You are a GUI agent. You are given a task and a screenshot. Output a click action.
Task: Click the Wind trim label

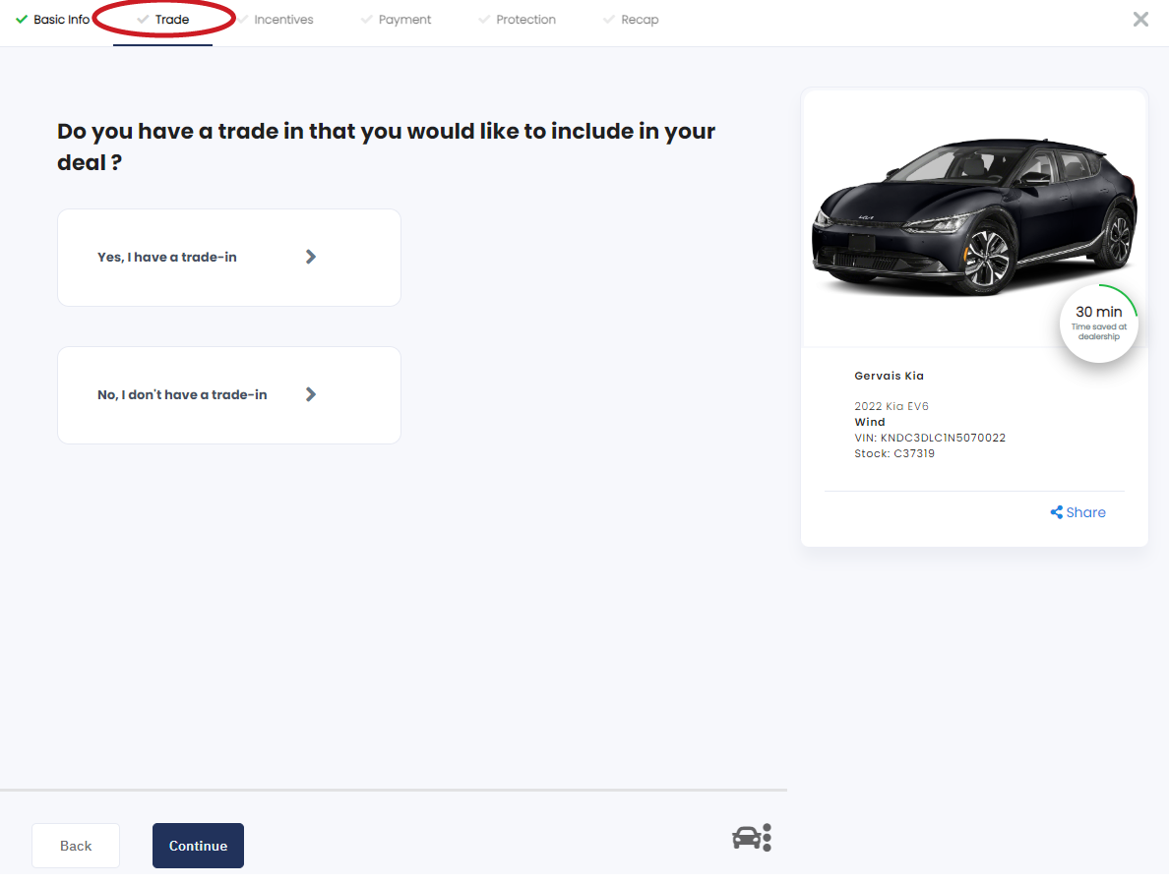click(x=869, y=423)
